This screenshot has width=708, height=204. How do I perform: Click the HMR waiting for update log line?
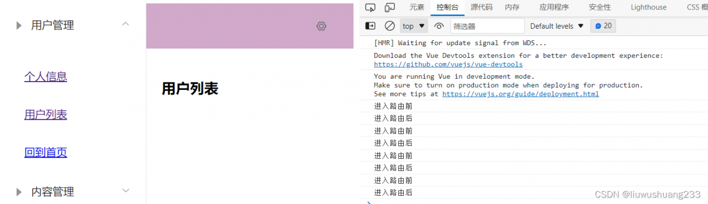460,43
